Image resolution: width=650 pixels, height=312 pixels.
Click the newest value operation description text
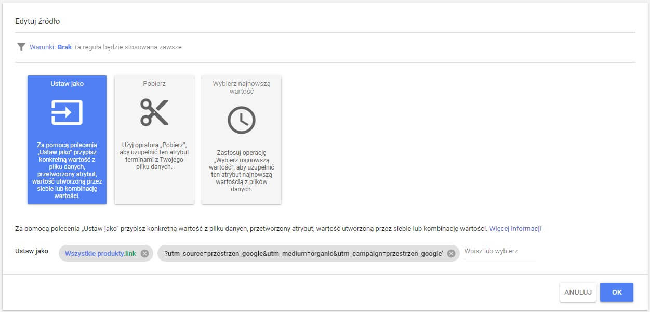pos(242,171)
